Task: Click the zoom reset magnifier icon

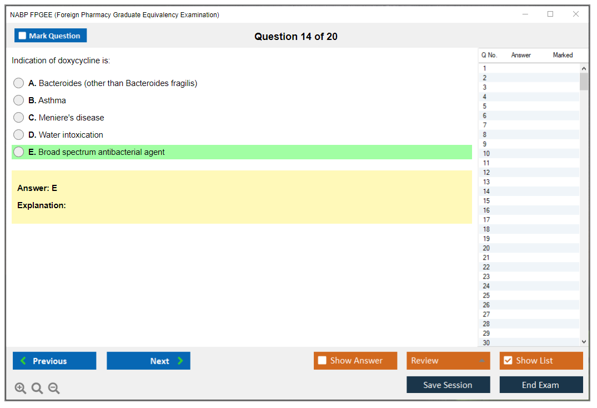Action: coord(37,389)
